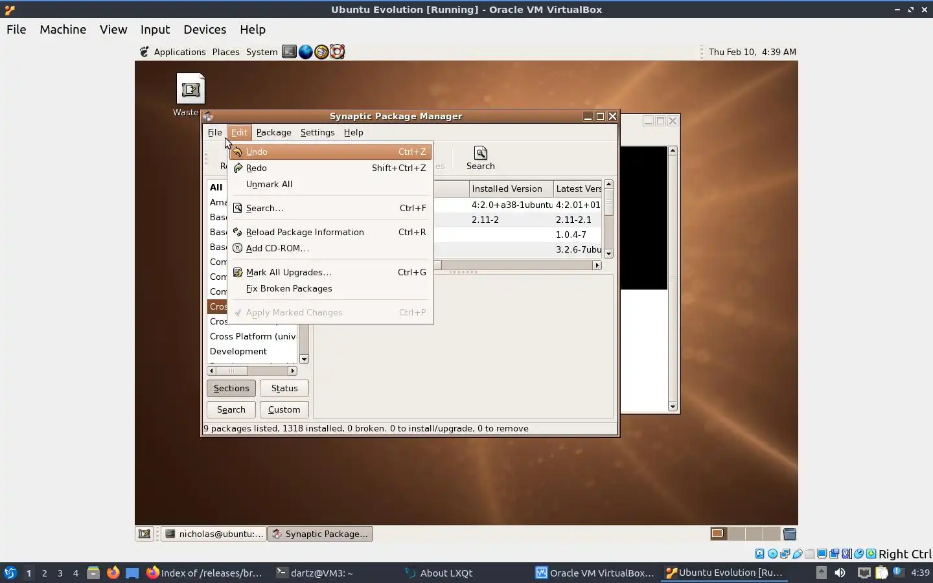Click the Mark All Upgrades icon
Screen dimensions: 933x583
(238, 272)
